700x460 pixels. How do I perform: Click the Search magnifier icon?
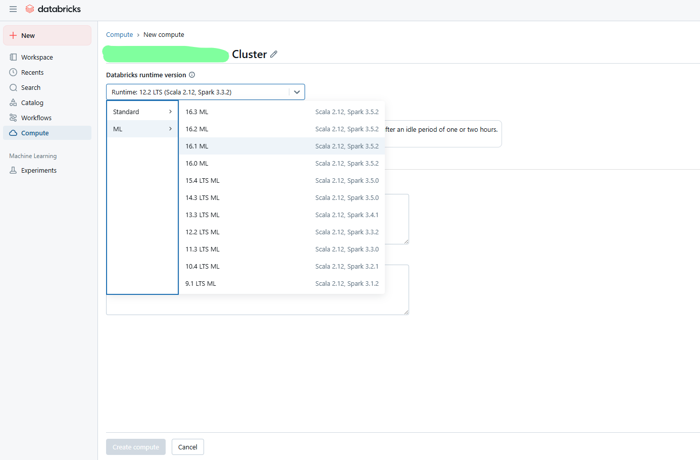point(13,87)
